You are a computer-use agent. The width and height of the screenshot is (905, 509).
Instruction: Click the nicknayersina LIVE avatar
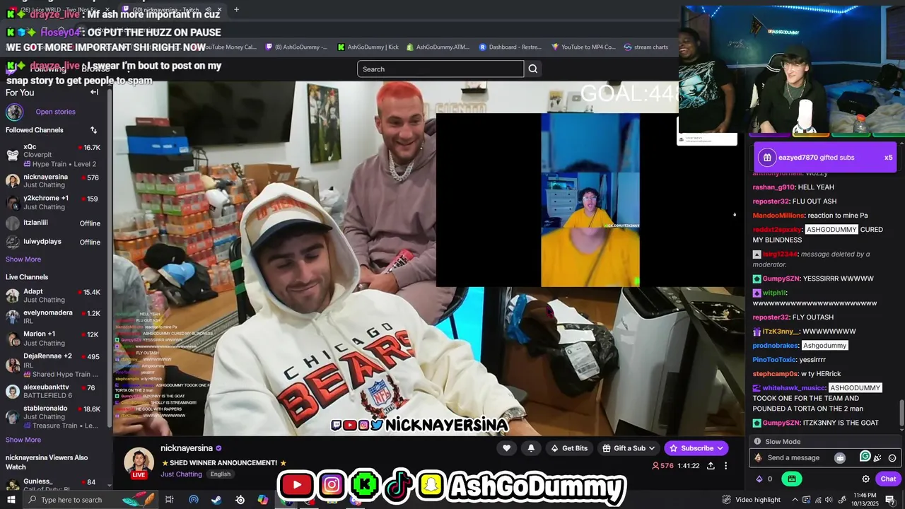(x=139, y=463)
